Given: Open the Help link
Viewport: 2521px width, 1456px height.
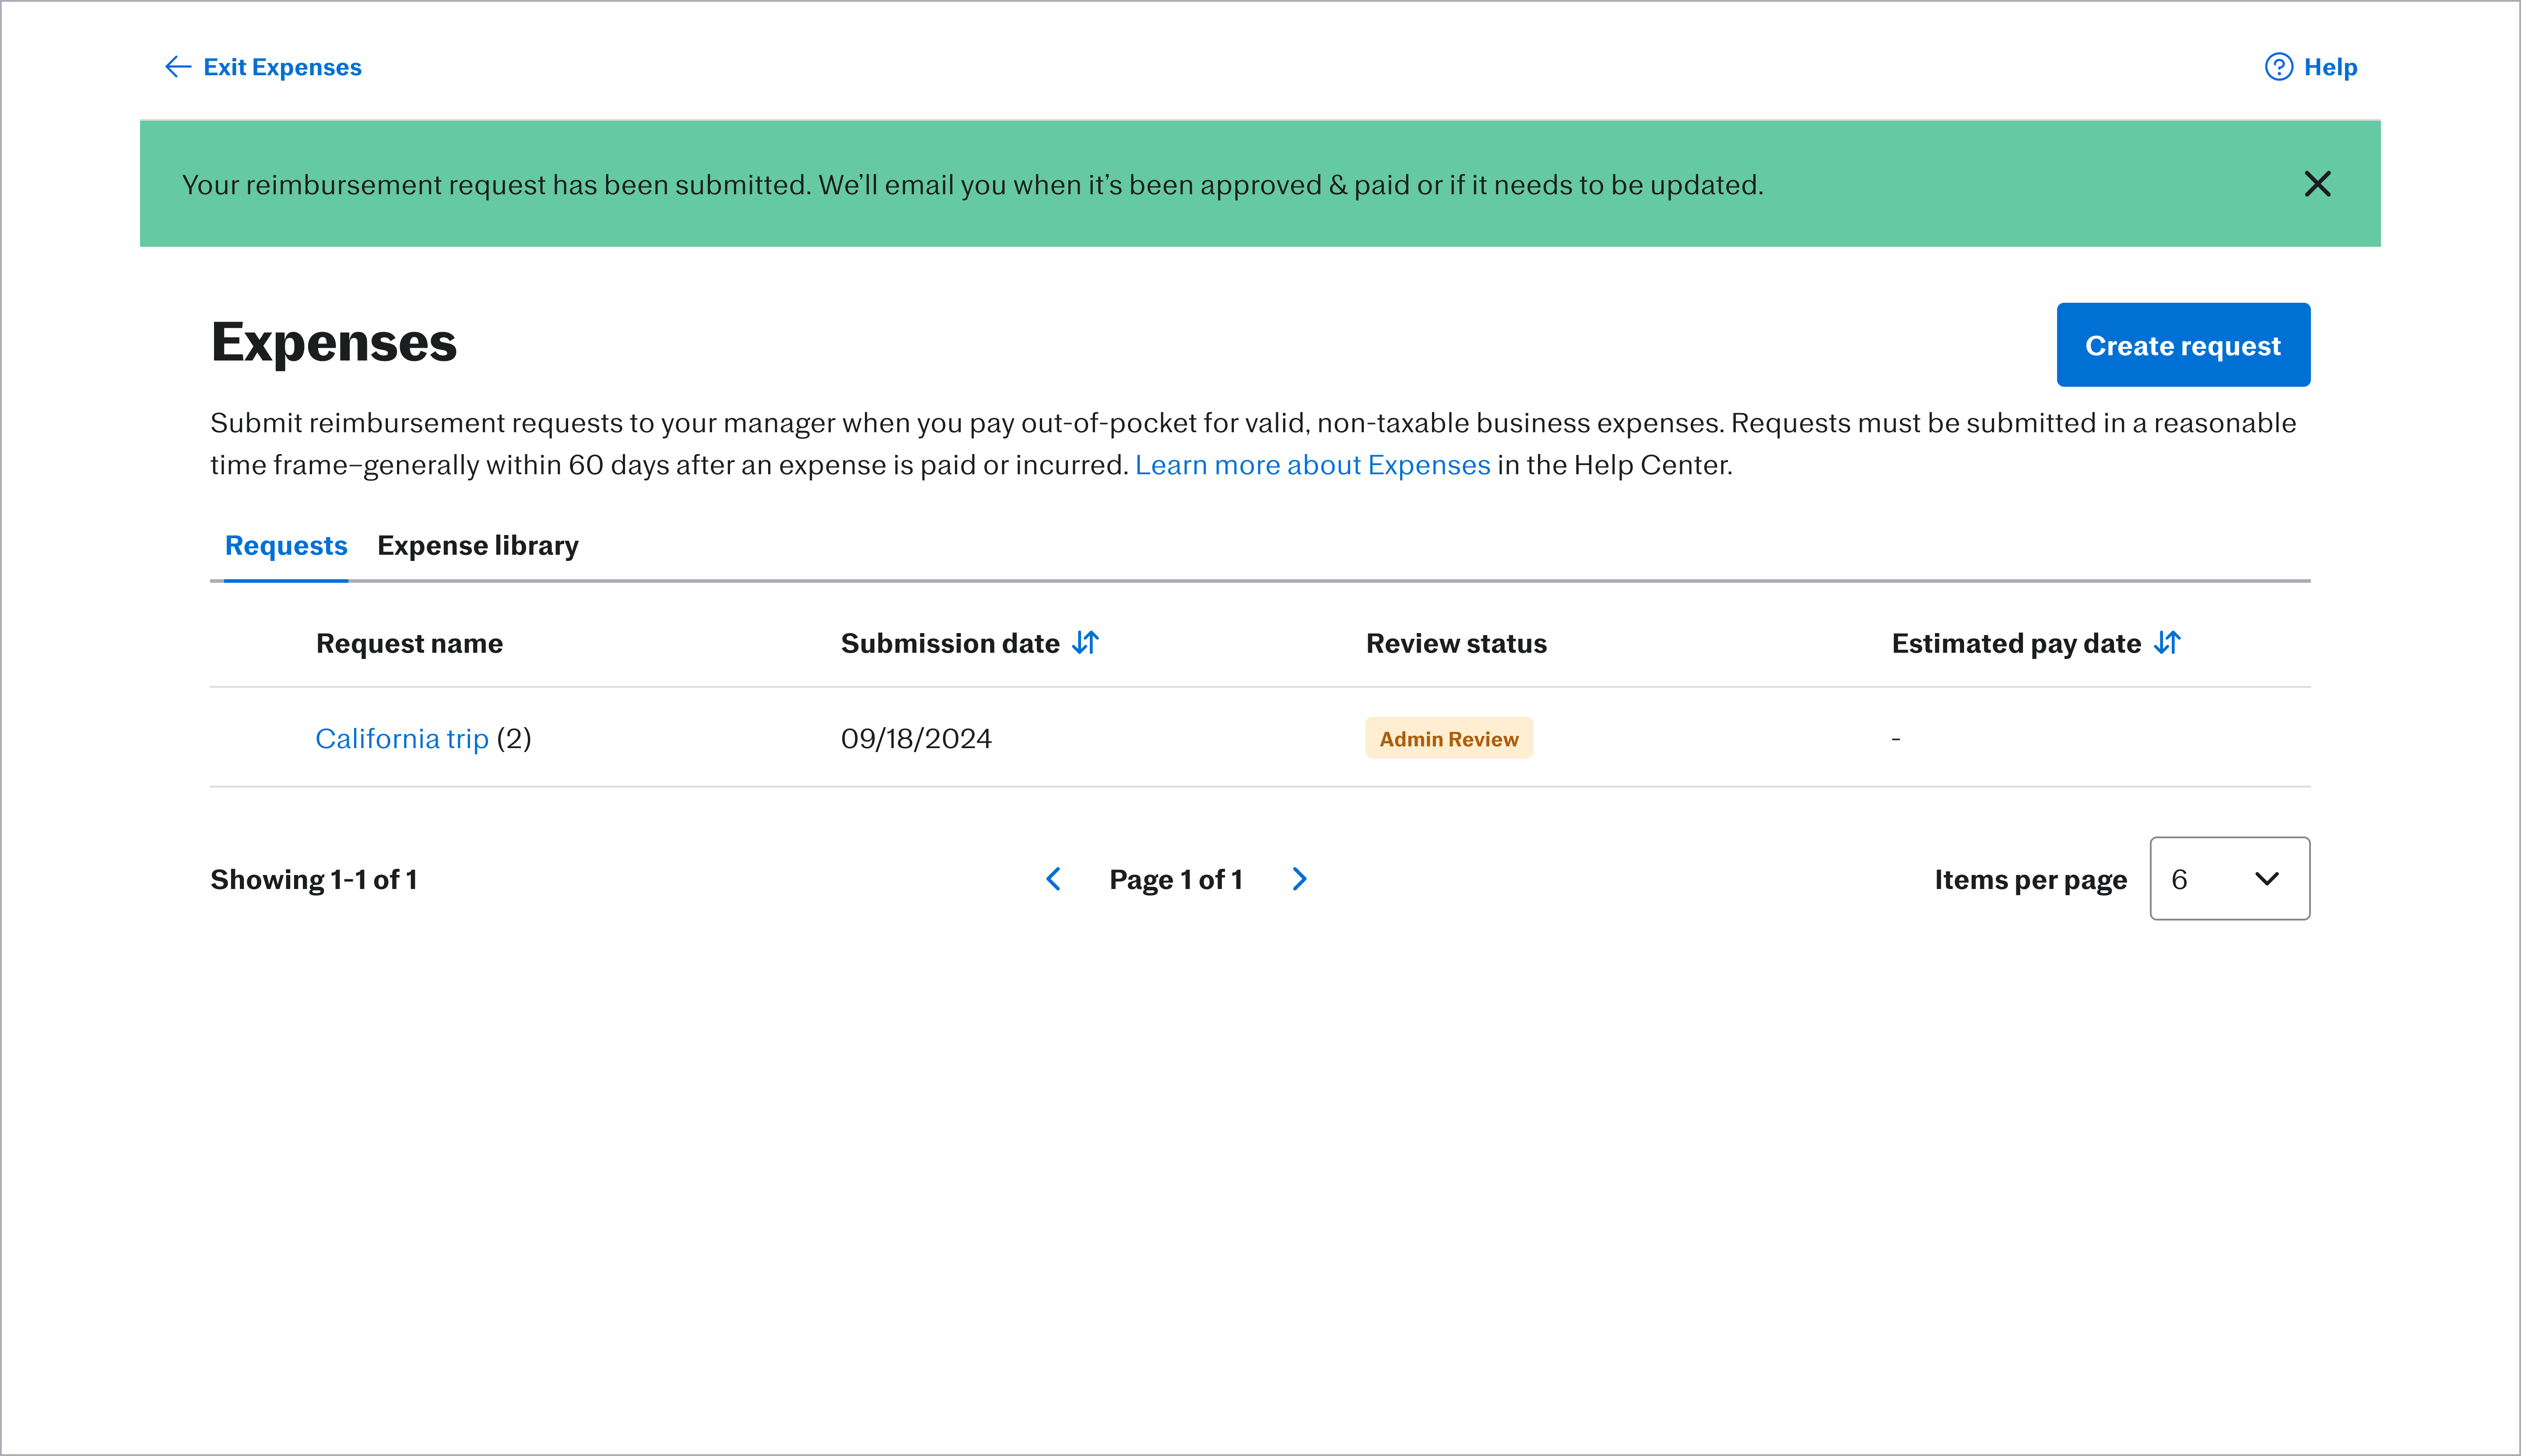Looking at the screenshot, I should coord(2311,67).
